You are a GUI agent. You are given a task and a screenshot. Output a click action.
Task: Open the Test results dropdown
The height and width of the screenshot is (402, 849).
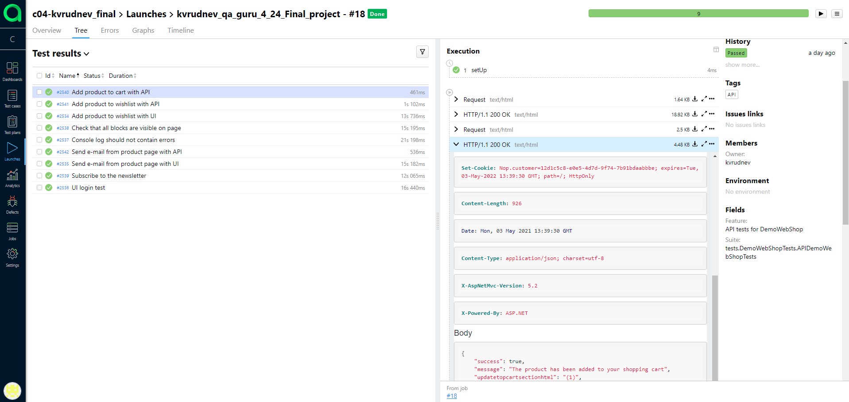pos(61,54)
